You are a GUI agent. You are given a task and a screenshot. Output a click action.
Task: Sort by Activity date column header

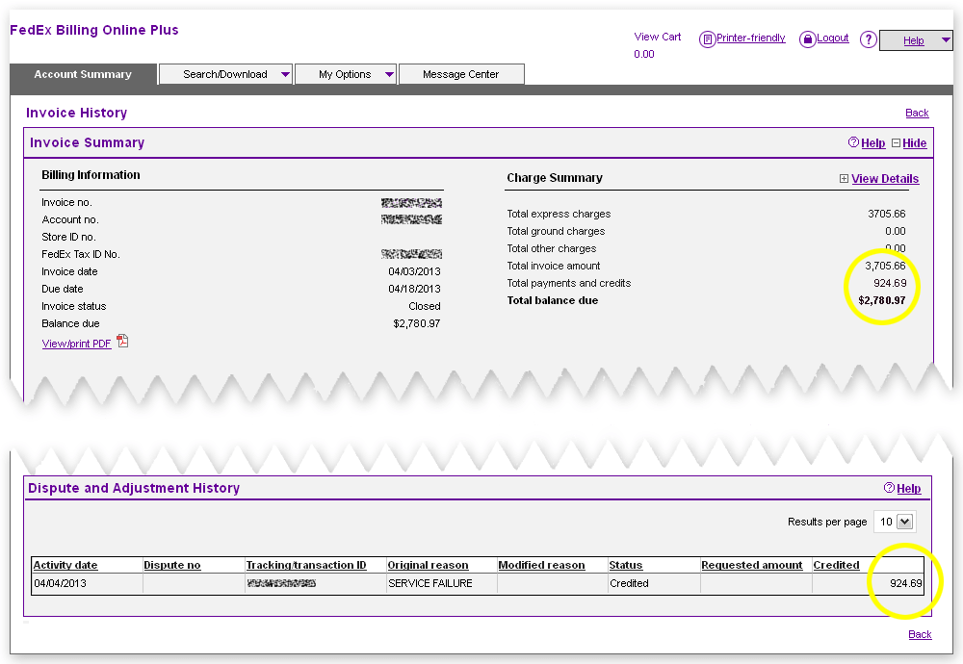[x=65, y=565]
